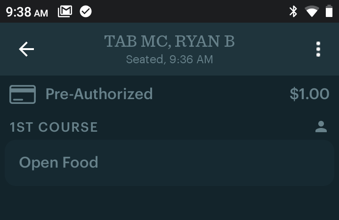Tap the back arrow in the header
339x220 pixels.
click(26, 49)
